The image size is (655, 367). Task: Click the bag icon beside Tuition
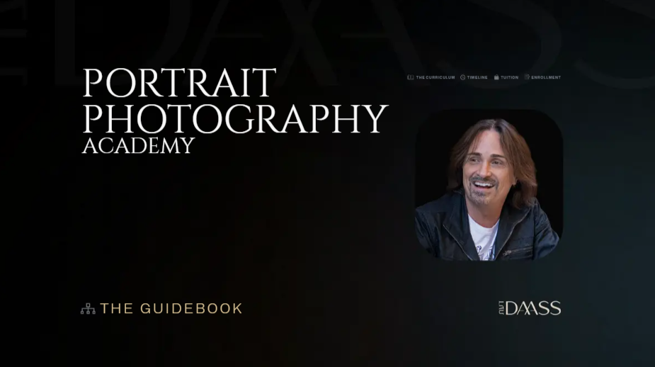click(x=496, y=77)
